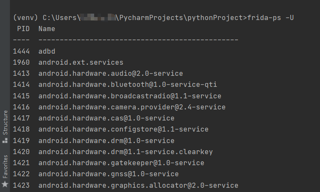Click the camera.provider@2.4-service process entry
320x192 pixels.
pos(132,107)
